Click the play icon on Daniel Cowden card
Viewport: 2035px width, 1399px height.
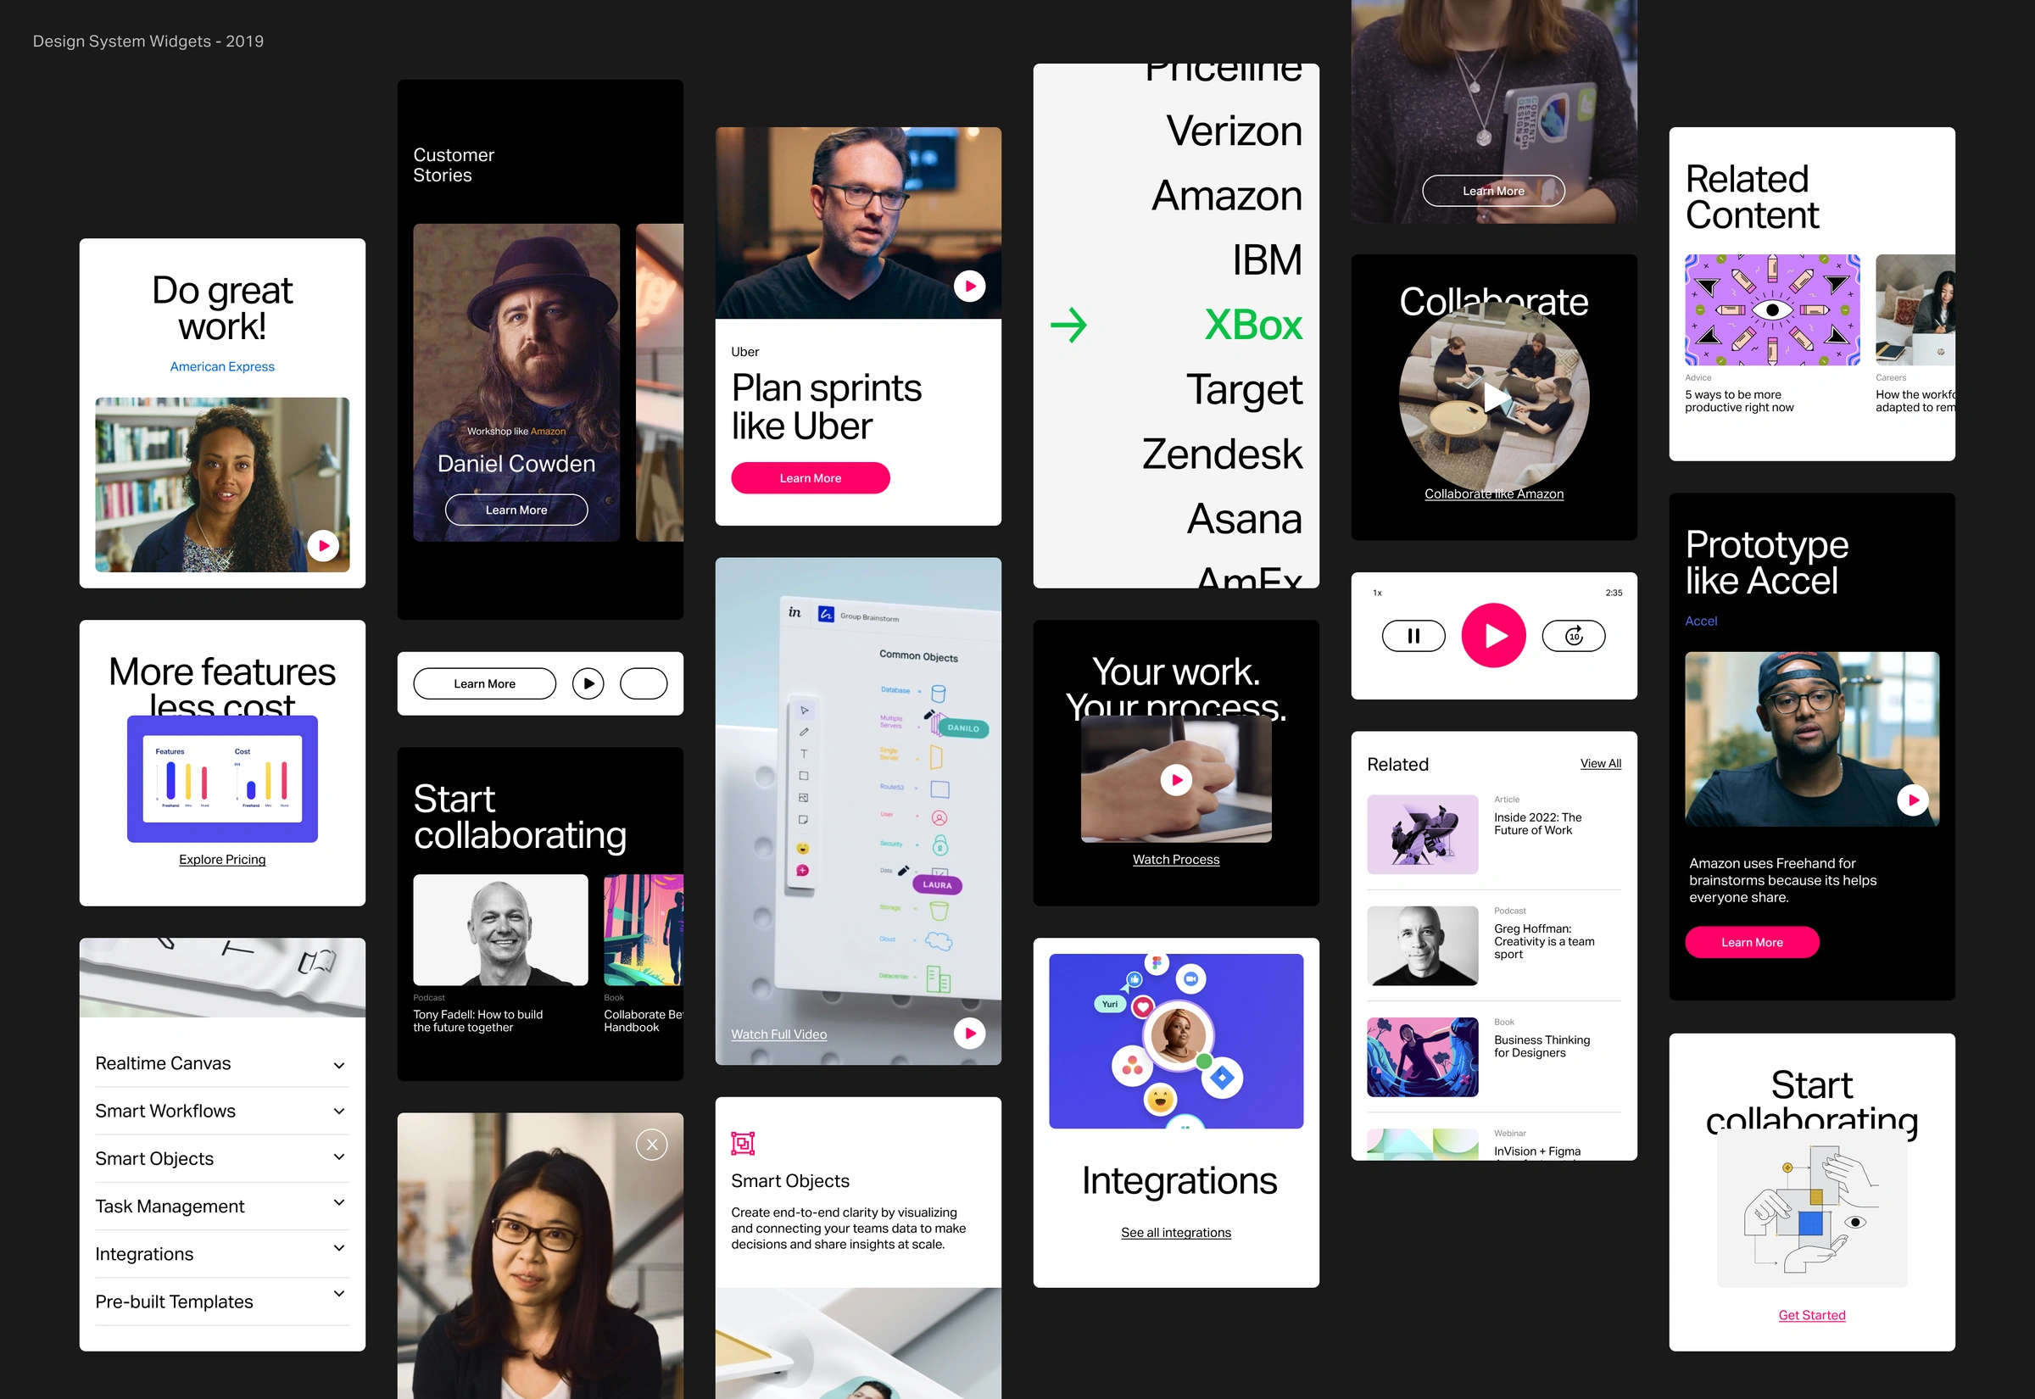coord(589,682)
